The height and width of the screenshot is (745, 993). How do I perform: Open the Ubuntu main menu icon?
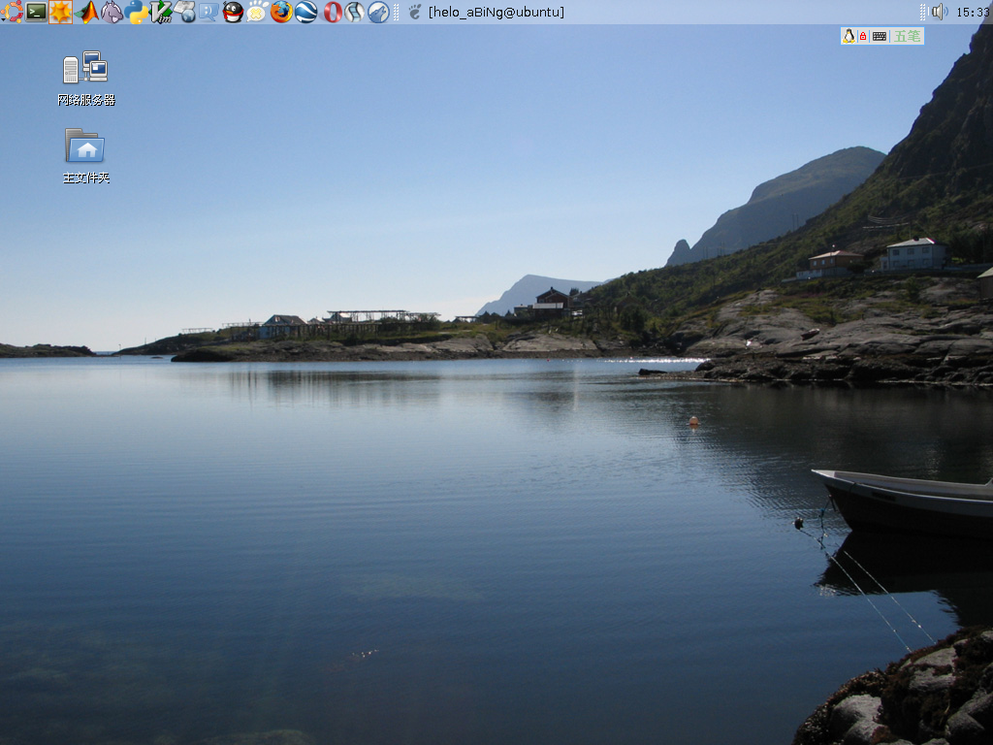point(11,12)
